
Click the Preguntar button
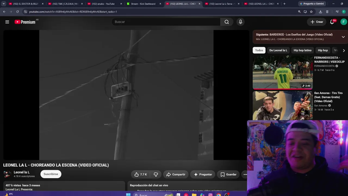coord(203,174)
